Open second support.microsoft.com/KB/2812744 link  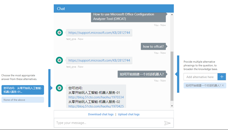pyautogui.click(x=99, y=60)
